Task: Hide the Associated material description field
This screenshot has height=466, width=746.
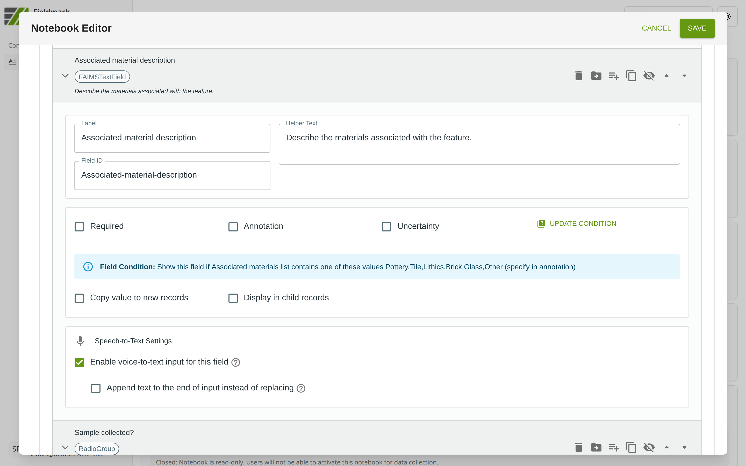Action: (649, 76)
